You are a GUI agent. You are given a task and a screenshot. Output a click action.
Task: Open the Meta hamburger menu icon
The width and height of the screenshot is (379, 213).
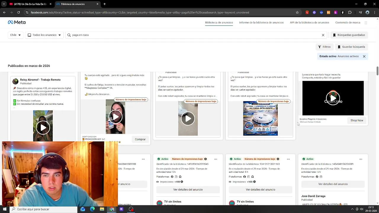tap(366, 22)
